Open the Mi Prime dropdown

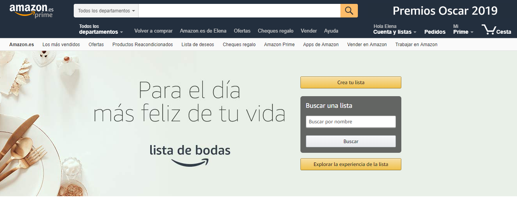coord(463,29)
